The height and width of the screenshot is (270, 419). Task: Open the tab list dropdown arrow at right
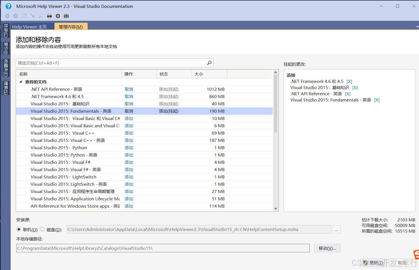pos(417,27)
